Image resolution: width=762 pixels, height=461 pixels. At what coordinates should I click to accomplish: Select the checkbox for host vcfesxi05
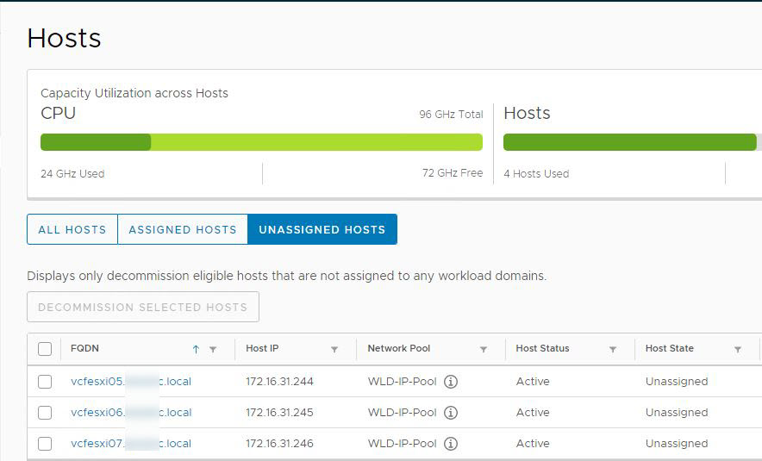[45, 382]
